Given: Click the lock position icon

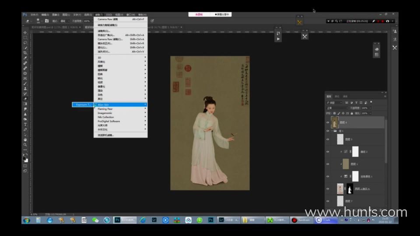Looking at the screenshot, I should pyautogui.click(x=343, y=113).
